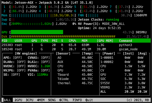152x103 pixels.
Task: Click the TYPE column header
Action: coord(44,41)
